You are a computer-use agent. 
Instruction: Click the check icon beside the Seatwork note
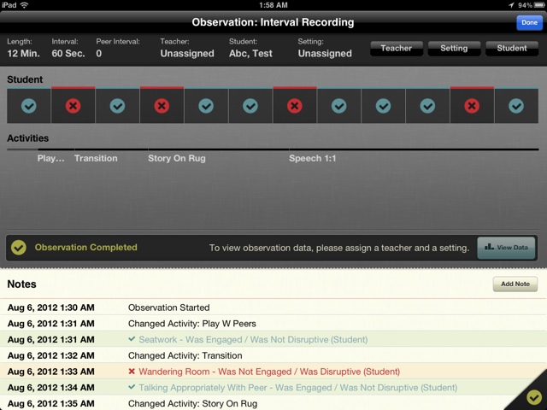pos(132,339)
